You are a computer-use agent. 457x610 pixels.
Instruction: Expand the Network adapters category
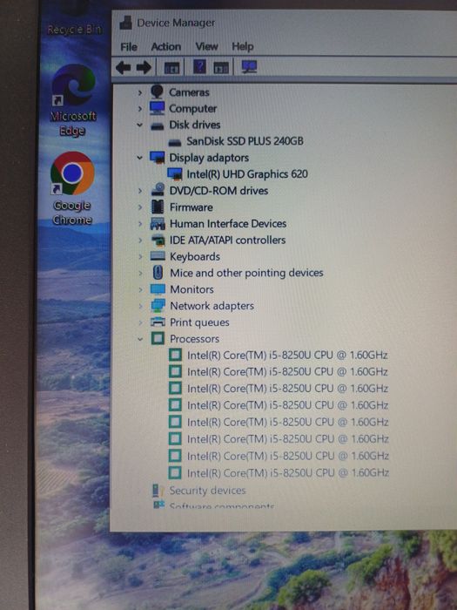click(140, 306)
